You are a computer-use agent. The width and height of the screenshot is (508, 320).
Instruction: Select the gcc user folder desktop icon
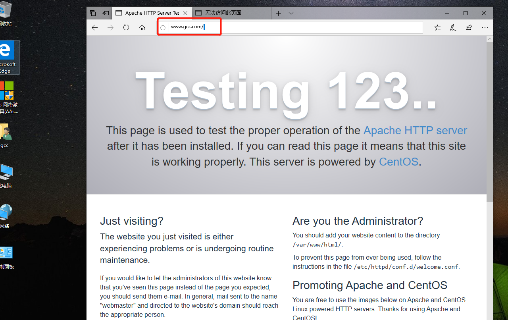tap(6, 136)
